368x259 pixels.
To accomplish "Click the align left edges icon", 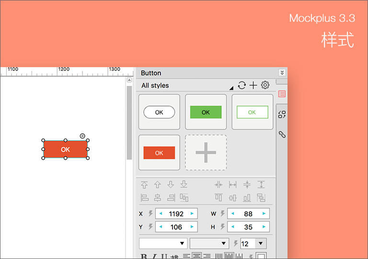I will point(144,198).
